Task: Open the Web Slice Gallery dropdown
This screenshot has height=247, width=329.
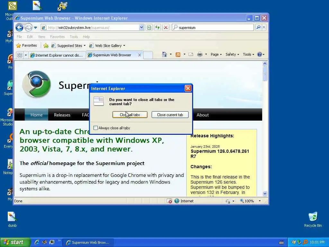Action: coord(107,46)
